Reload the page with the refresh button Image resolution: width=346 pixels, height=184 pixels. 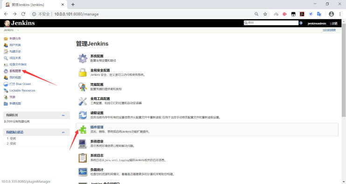pos(23,14)
